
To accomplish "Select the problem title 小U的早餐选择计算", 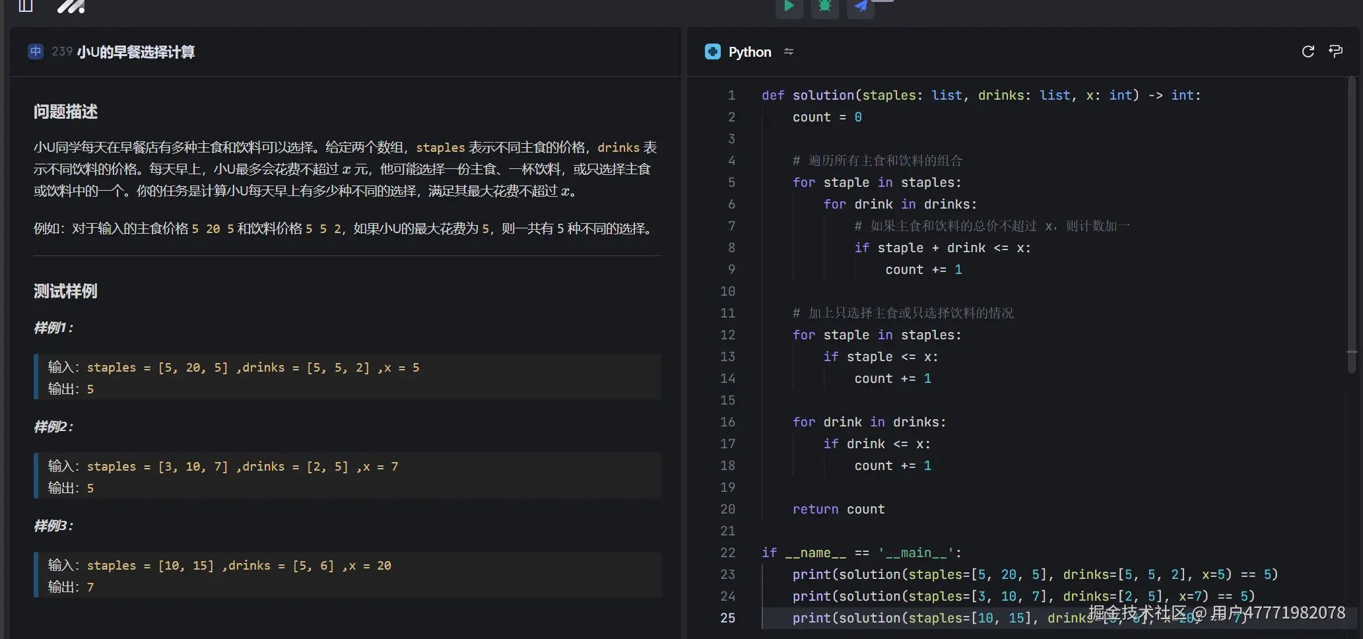I will pyautogui.click(x=135, y=51).
